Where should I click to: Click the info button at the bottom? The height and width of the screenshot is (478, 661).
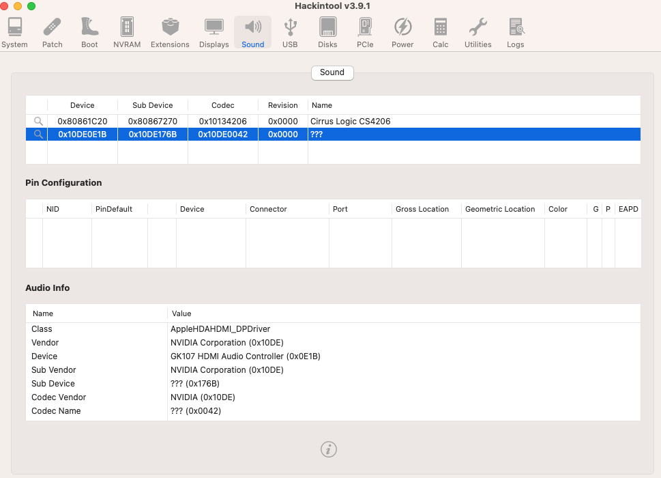point(329,449)
